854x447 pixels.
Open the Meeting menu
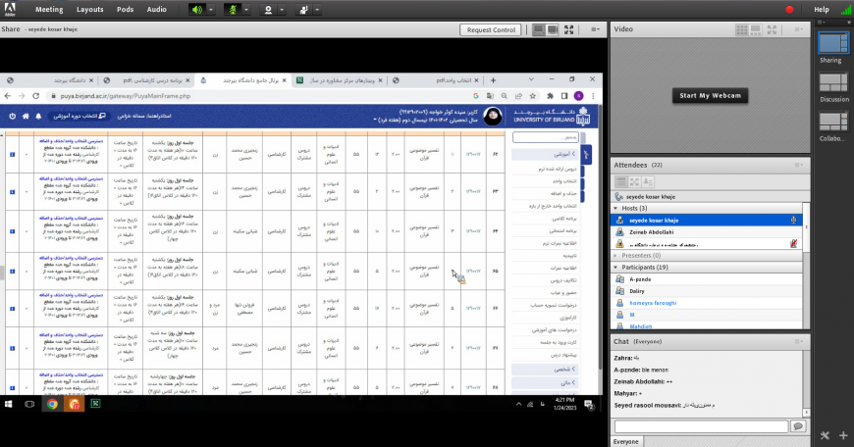49,9
